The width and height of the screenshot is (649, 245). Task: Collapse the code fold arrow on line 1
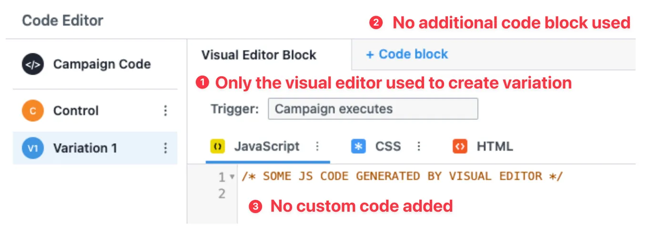[232, 177]
